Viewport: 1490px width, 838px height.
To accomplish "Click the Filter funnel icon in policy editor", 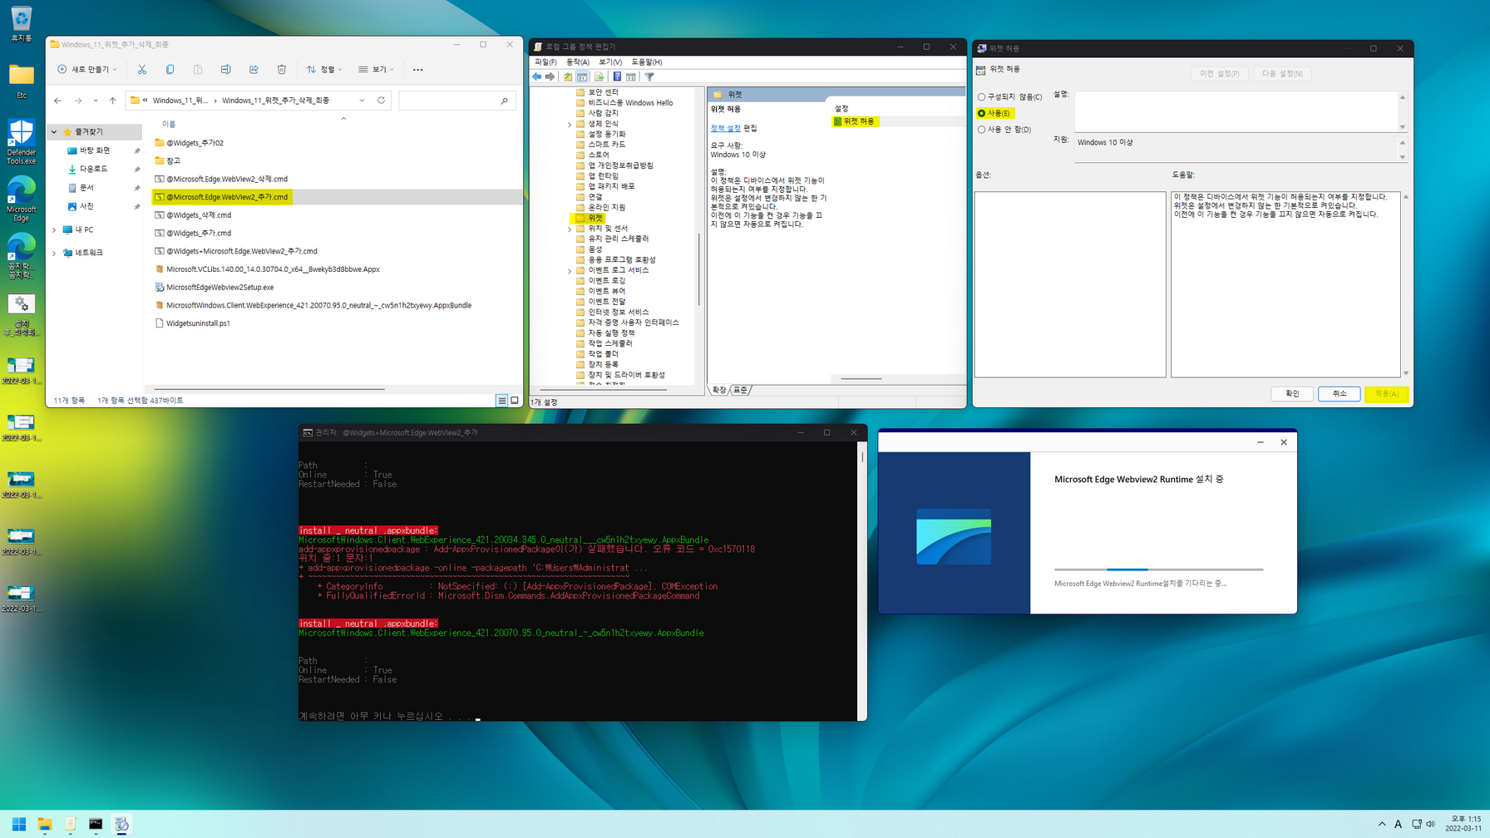I will [649, 76].
